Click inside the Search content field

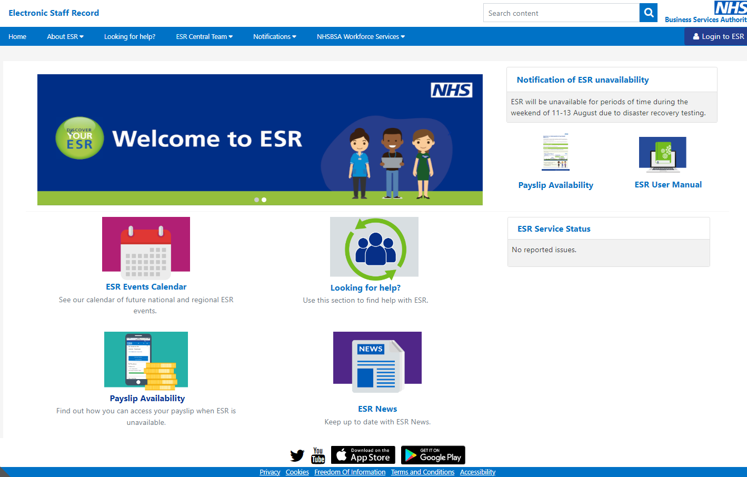[561, 13]
